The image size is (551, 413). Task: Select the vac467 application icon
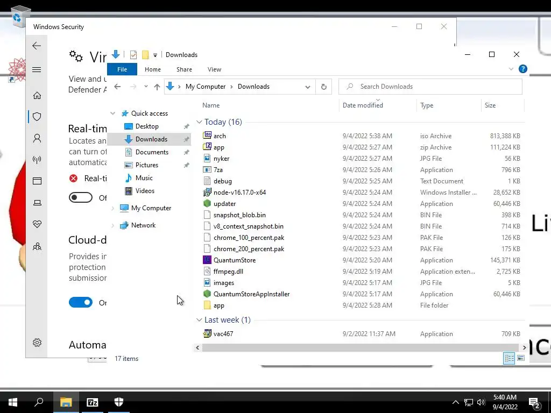click(207, 333)
